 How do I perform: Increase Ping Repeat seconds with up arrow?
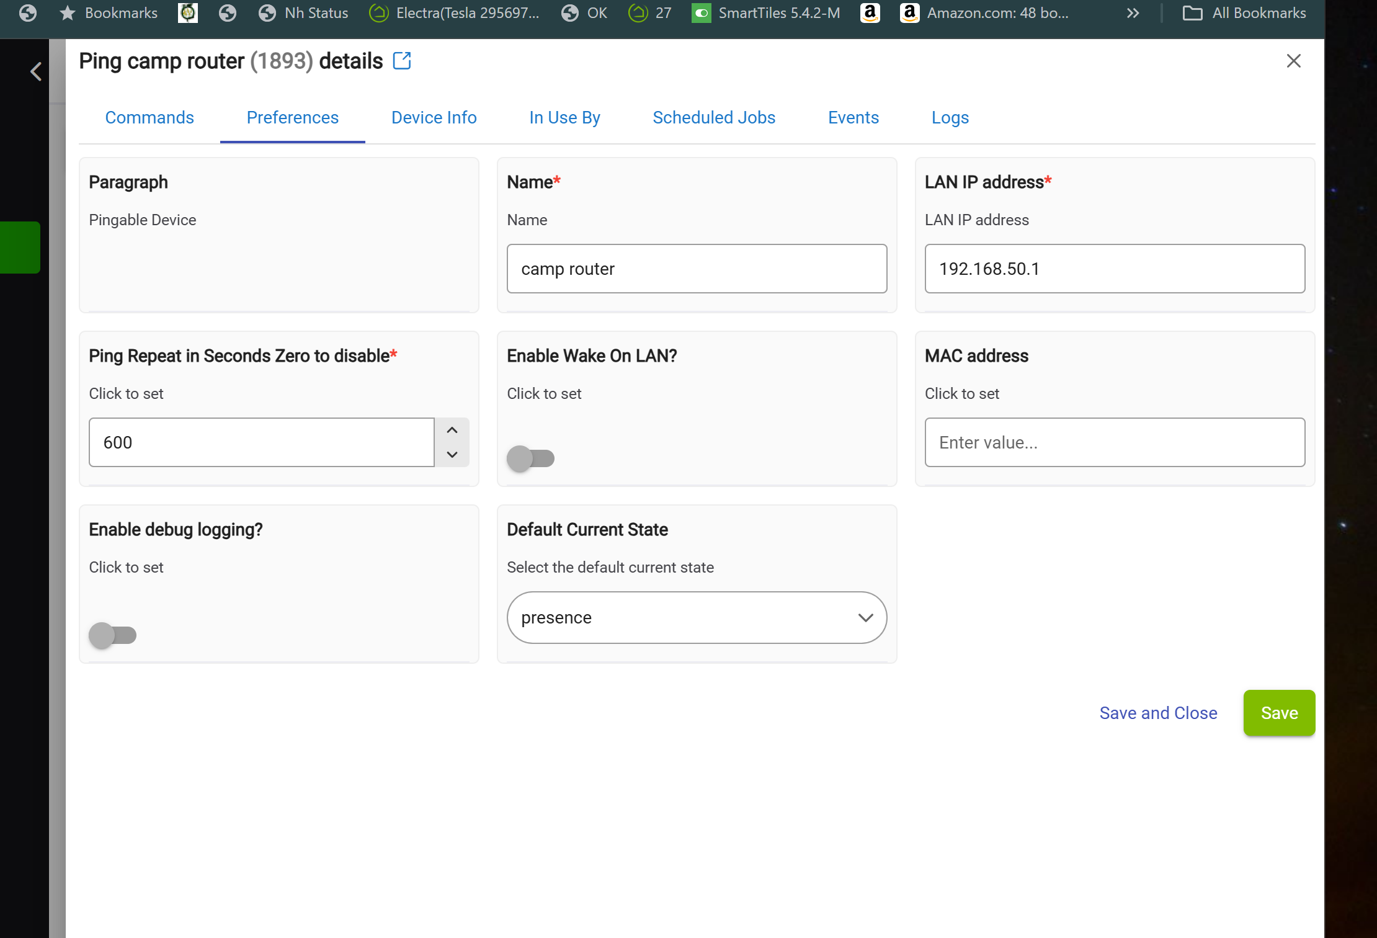[x=452, y=431]
